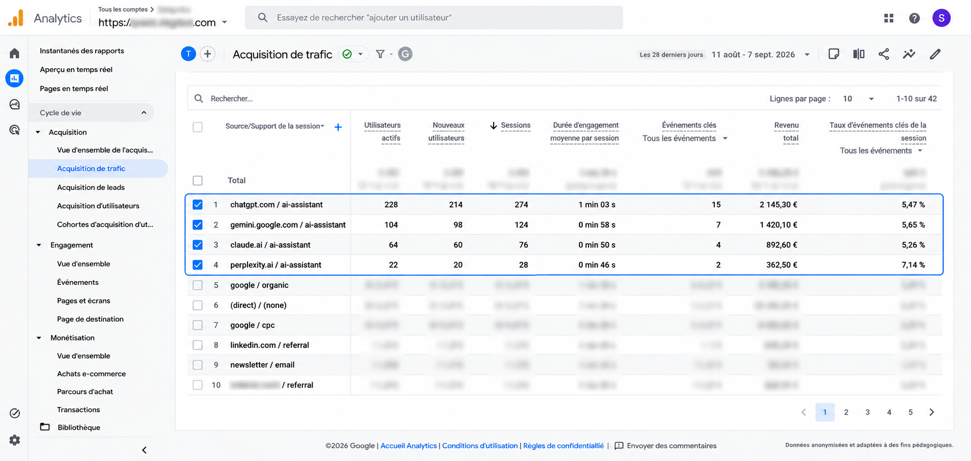Viewport: 971px width, 461px height.
Task: Go to page 2
Action: point(846,412)
